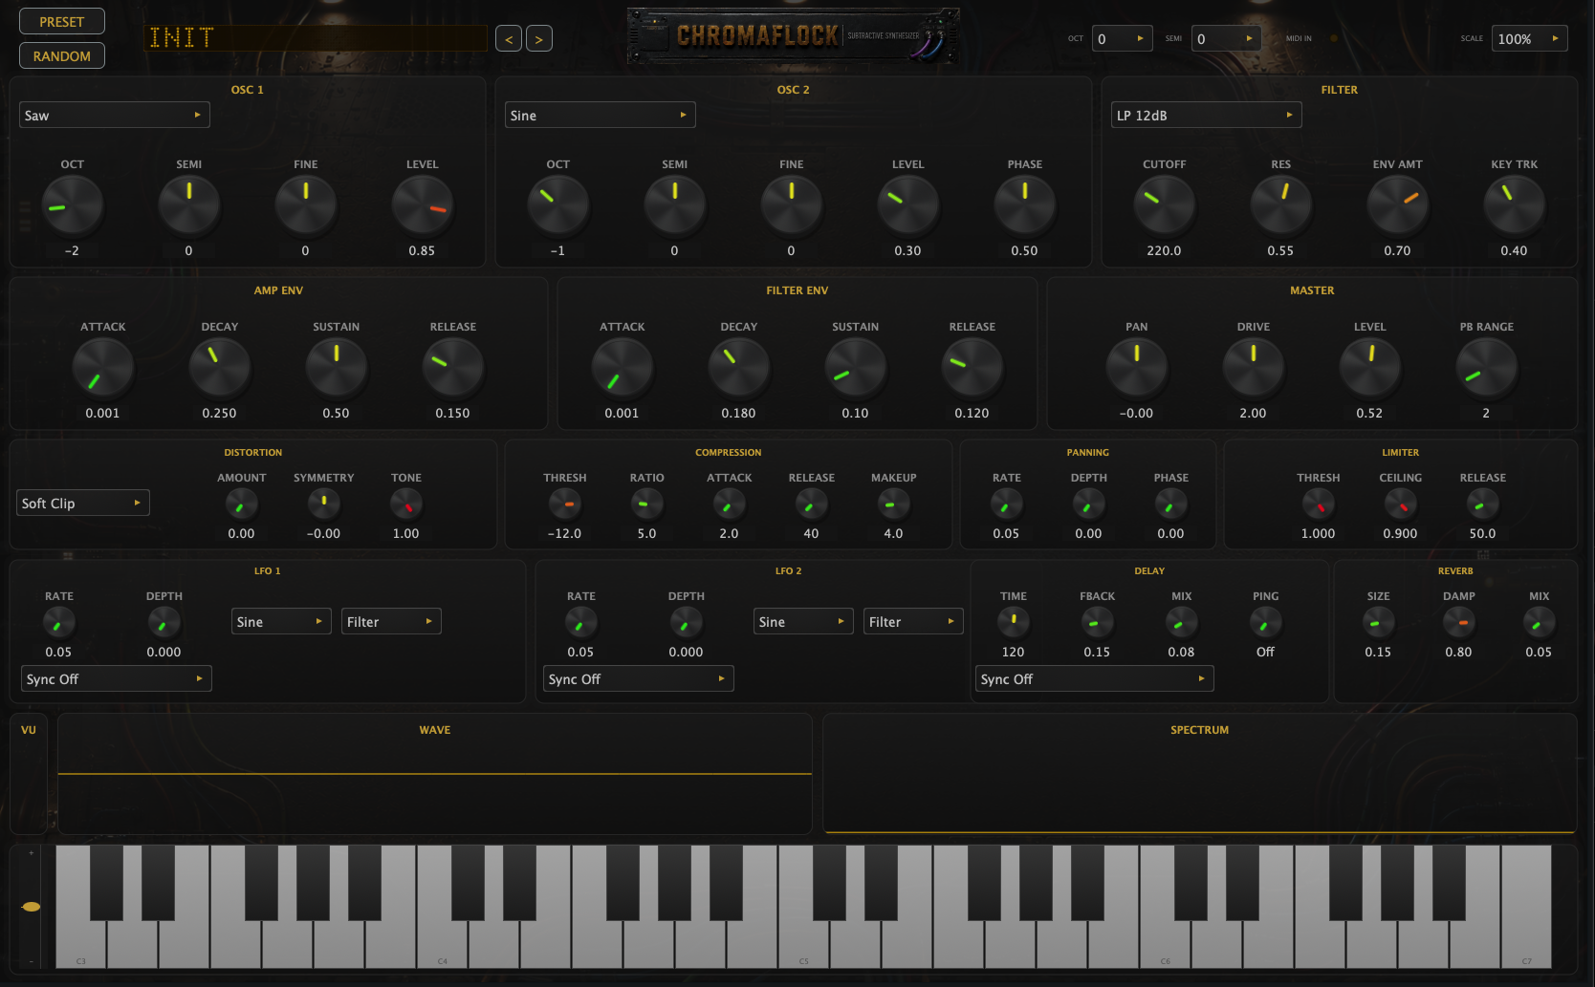Click the limiter CEILING knob
This screenshot has width=1595, height=987.
pyautogui.click(x=1401, y=504)
